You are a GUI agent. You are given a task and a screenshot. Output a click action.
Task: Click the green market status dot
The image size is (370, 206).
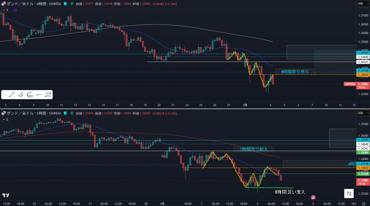tap(72, 4)
